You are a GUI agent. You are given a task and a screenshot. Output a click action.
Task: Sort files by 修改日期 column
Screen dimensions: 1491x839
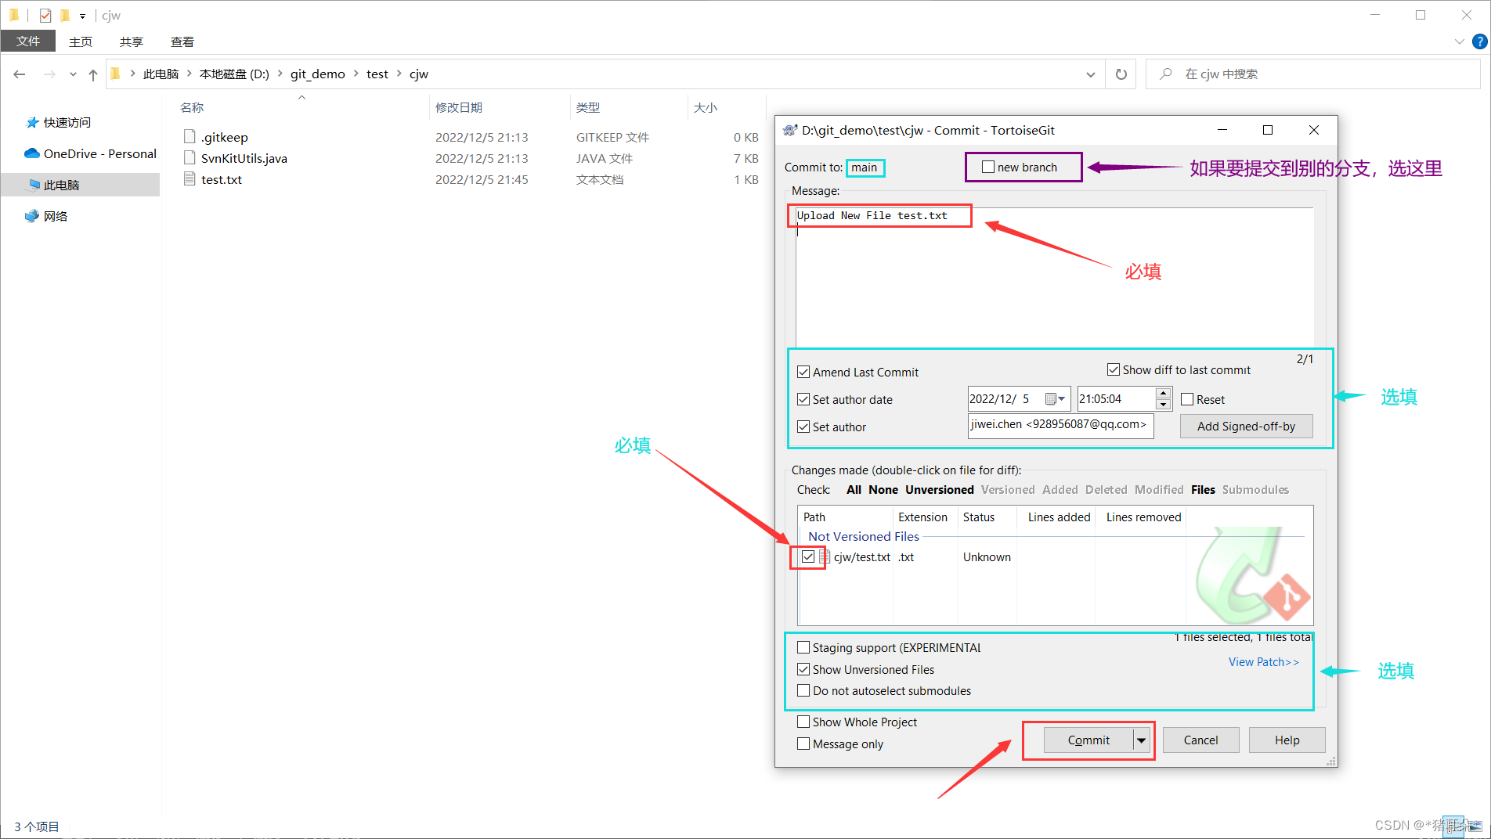pyautogui.click(x=459, y=107)
